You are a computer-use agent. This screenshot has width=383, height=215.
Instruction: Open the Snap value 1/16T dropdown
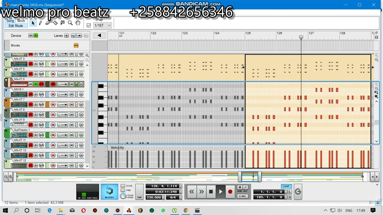click(103, 25)
